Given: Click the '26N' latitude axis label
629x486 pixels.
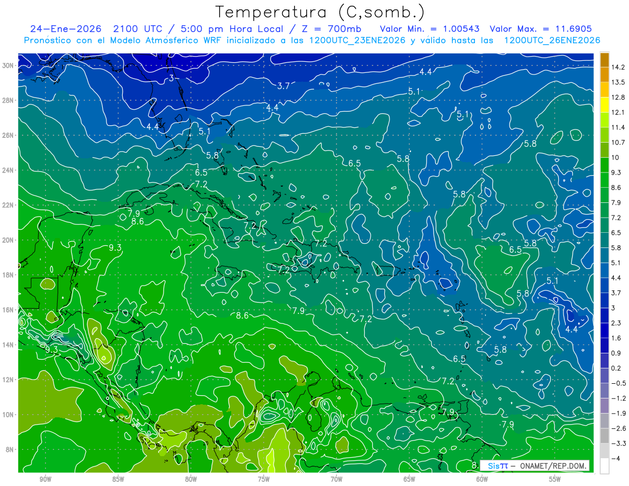Looking at the screenshot, I should click(9, 135).
